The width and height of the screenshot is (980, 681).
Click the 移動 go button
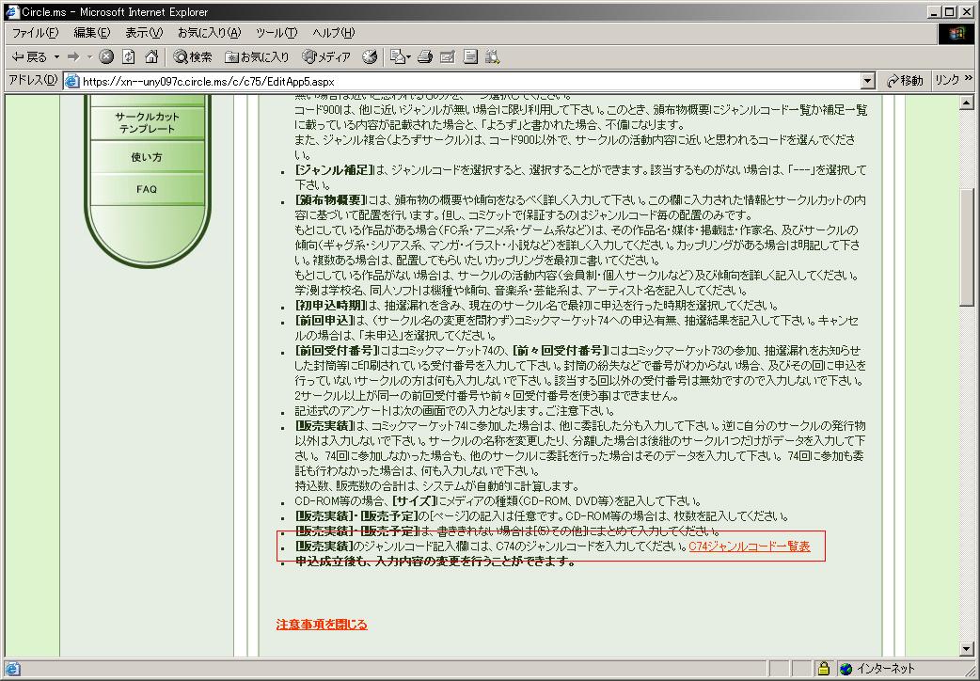click(904, 81)
